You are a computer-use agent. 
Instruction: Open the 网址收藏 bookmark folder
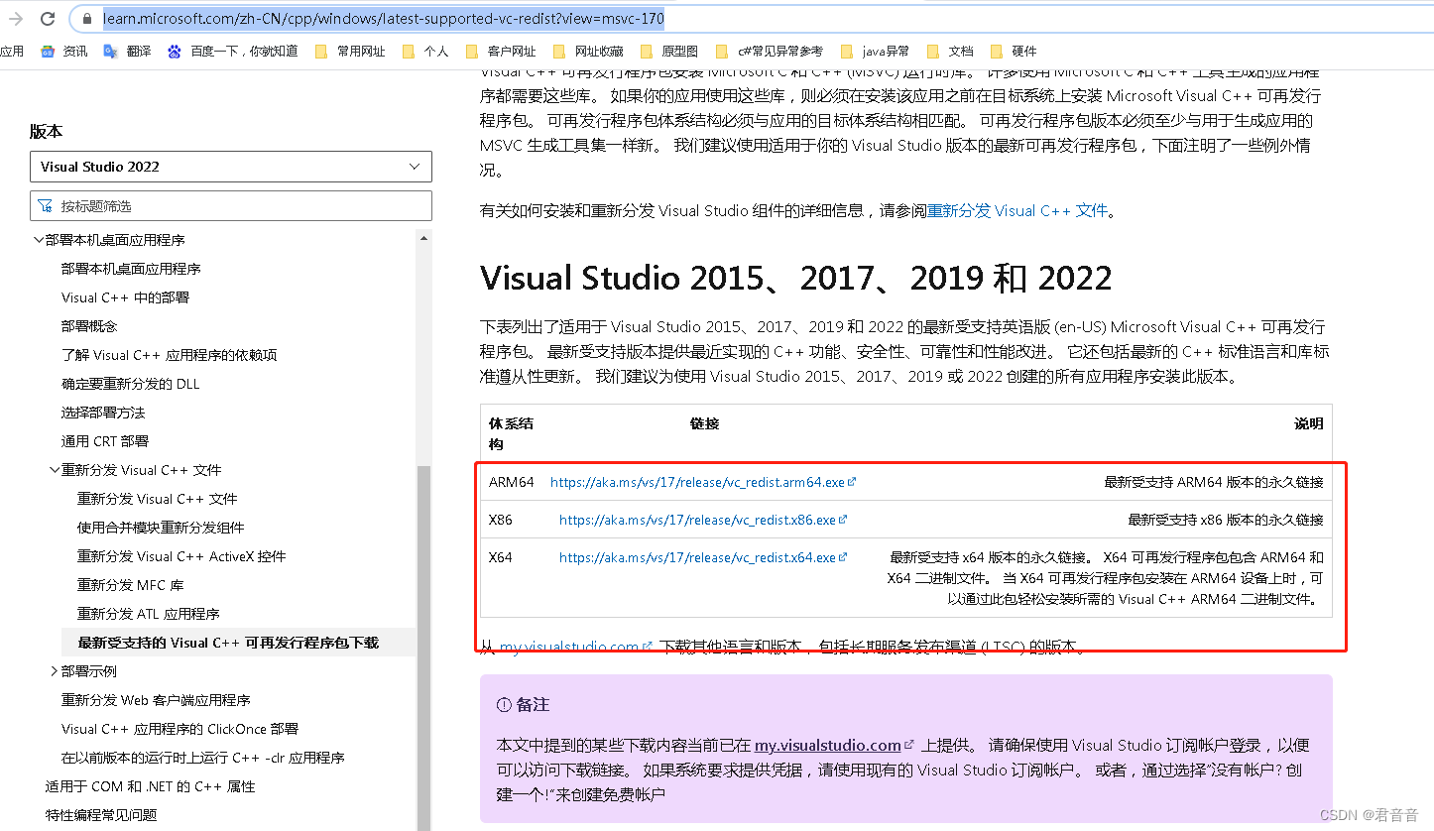(x=588, y=51)
